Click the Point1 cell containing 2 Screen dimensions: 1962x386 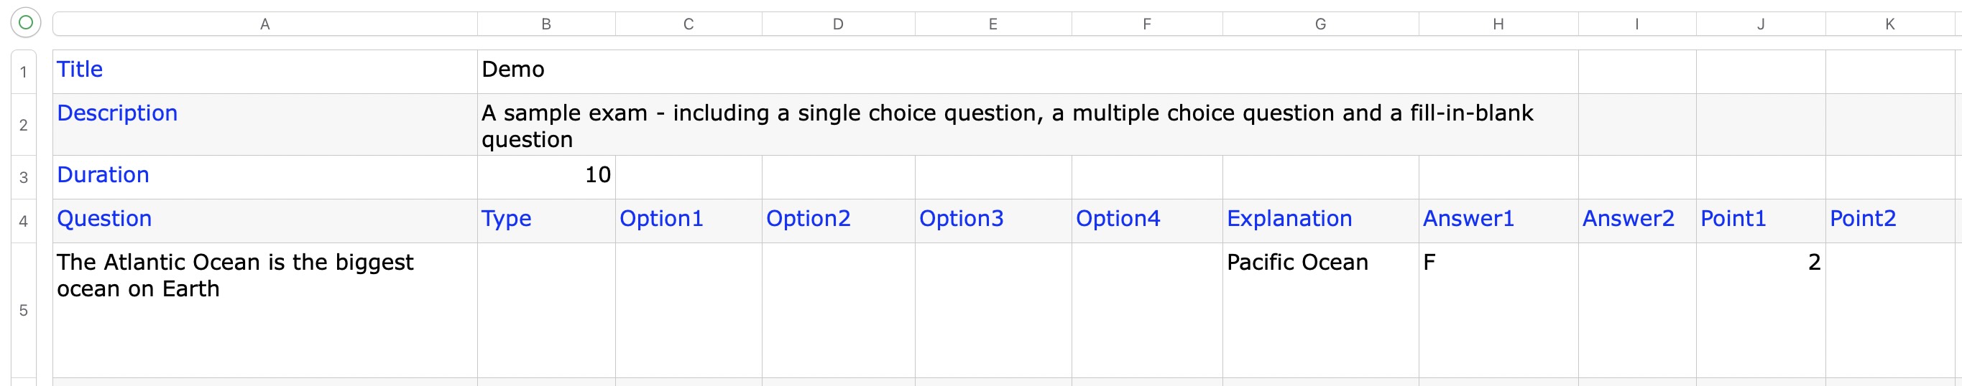pyautogui.click(x=1760, y=309)
